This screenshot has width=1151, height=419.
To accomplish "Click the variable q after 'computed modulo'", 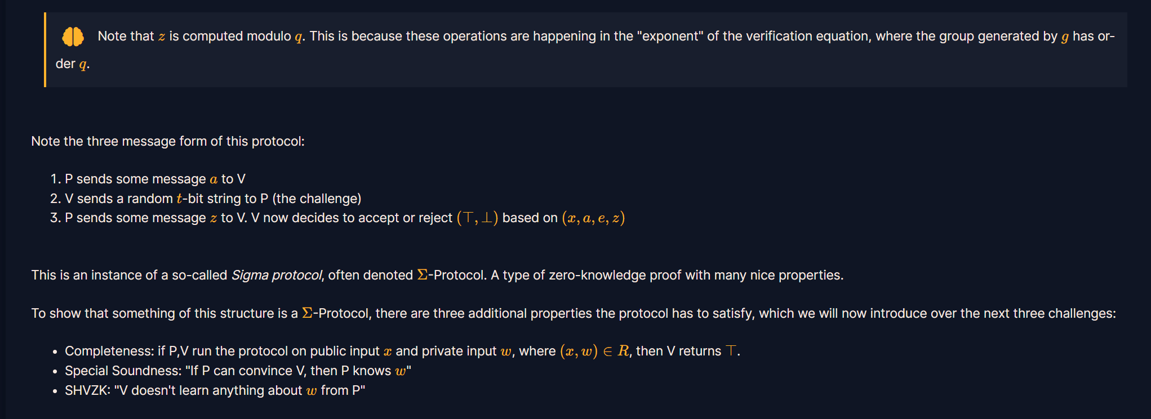I will pyautogui.click(x=299, y=37).
